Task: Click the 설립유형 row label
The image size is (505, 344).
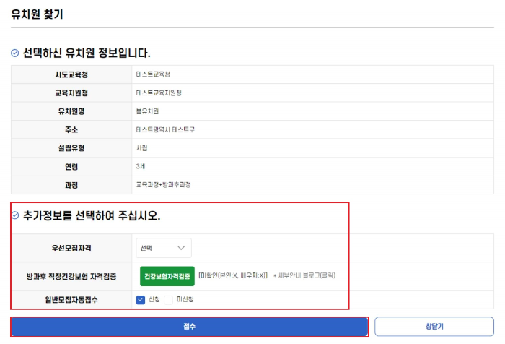Action: point(71,148)
